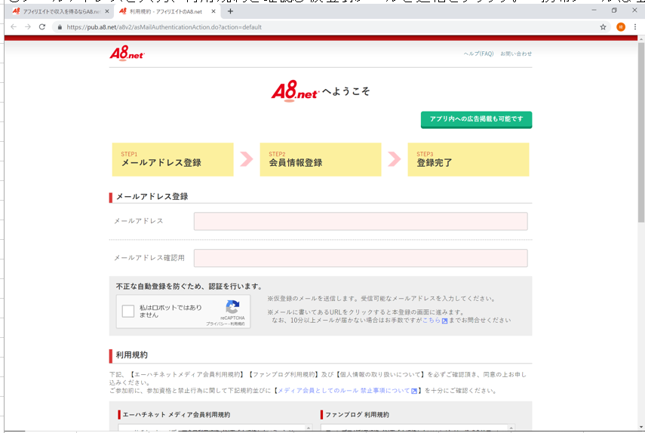645x433 pixels.
Task: Open メディア会員としてのルール 禁止事項について link
Action: point(344,391)
